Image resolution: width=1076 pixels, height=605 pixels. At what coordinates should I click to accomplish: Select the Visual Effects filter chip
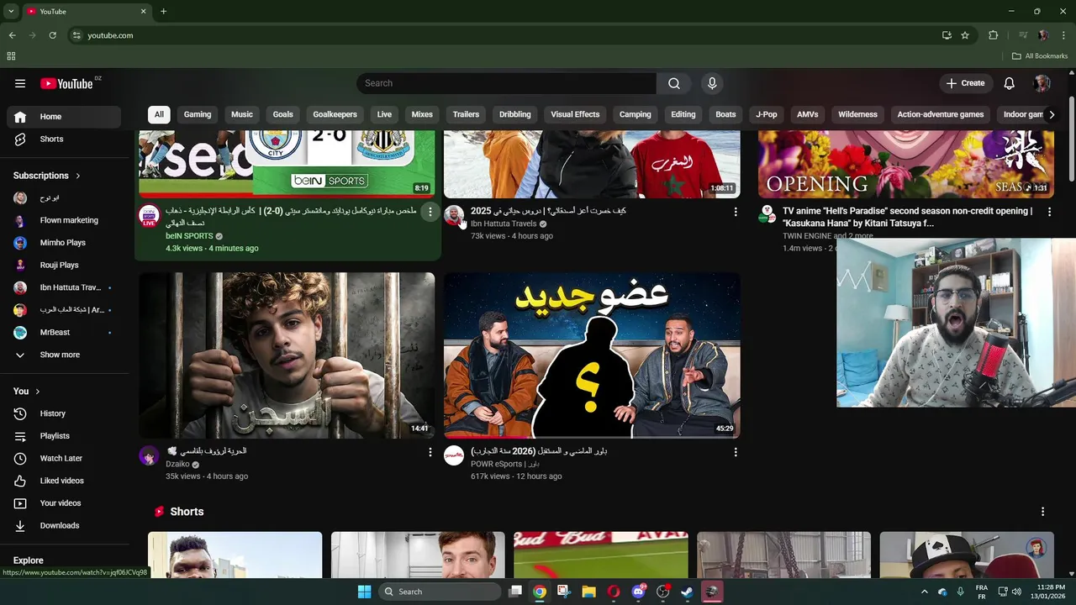coord(575,114)
